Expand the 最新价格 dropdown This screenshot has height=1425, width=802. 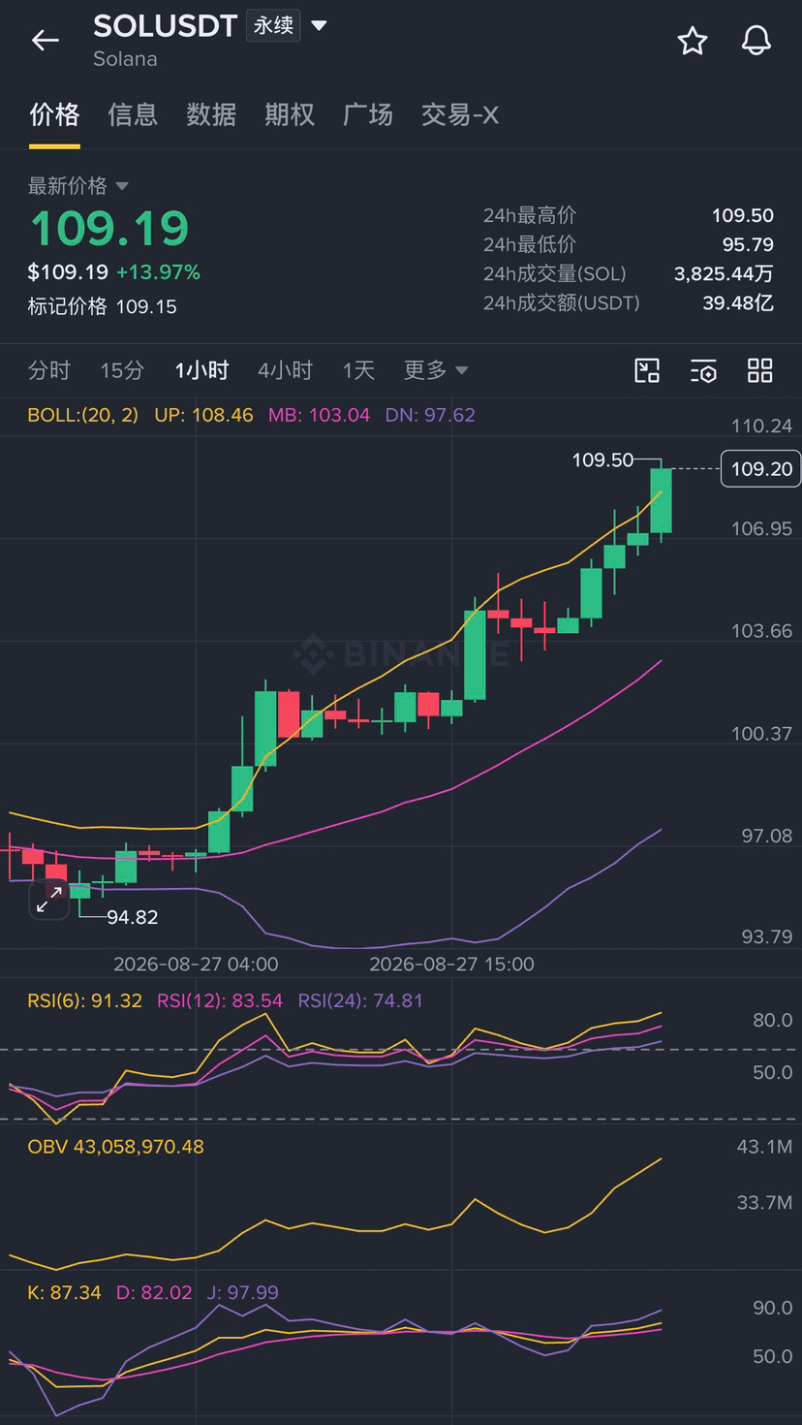pyautogui.click(x=122, y=186)
